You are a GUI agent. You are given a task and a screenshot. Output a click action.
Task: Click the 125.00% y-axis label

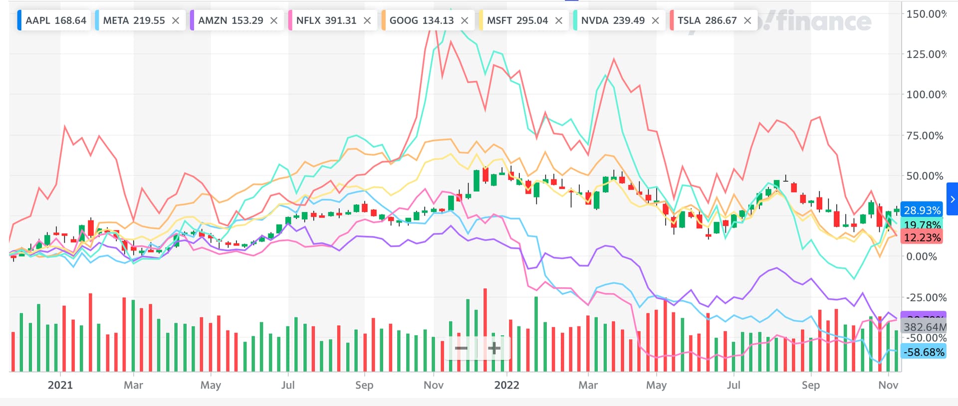tap(926, 54)
